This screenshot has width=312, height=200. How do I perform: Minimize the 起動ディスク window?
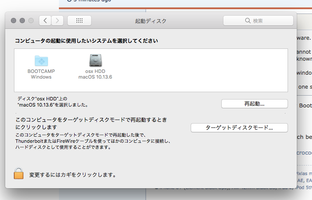coord(22,21)
